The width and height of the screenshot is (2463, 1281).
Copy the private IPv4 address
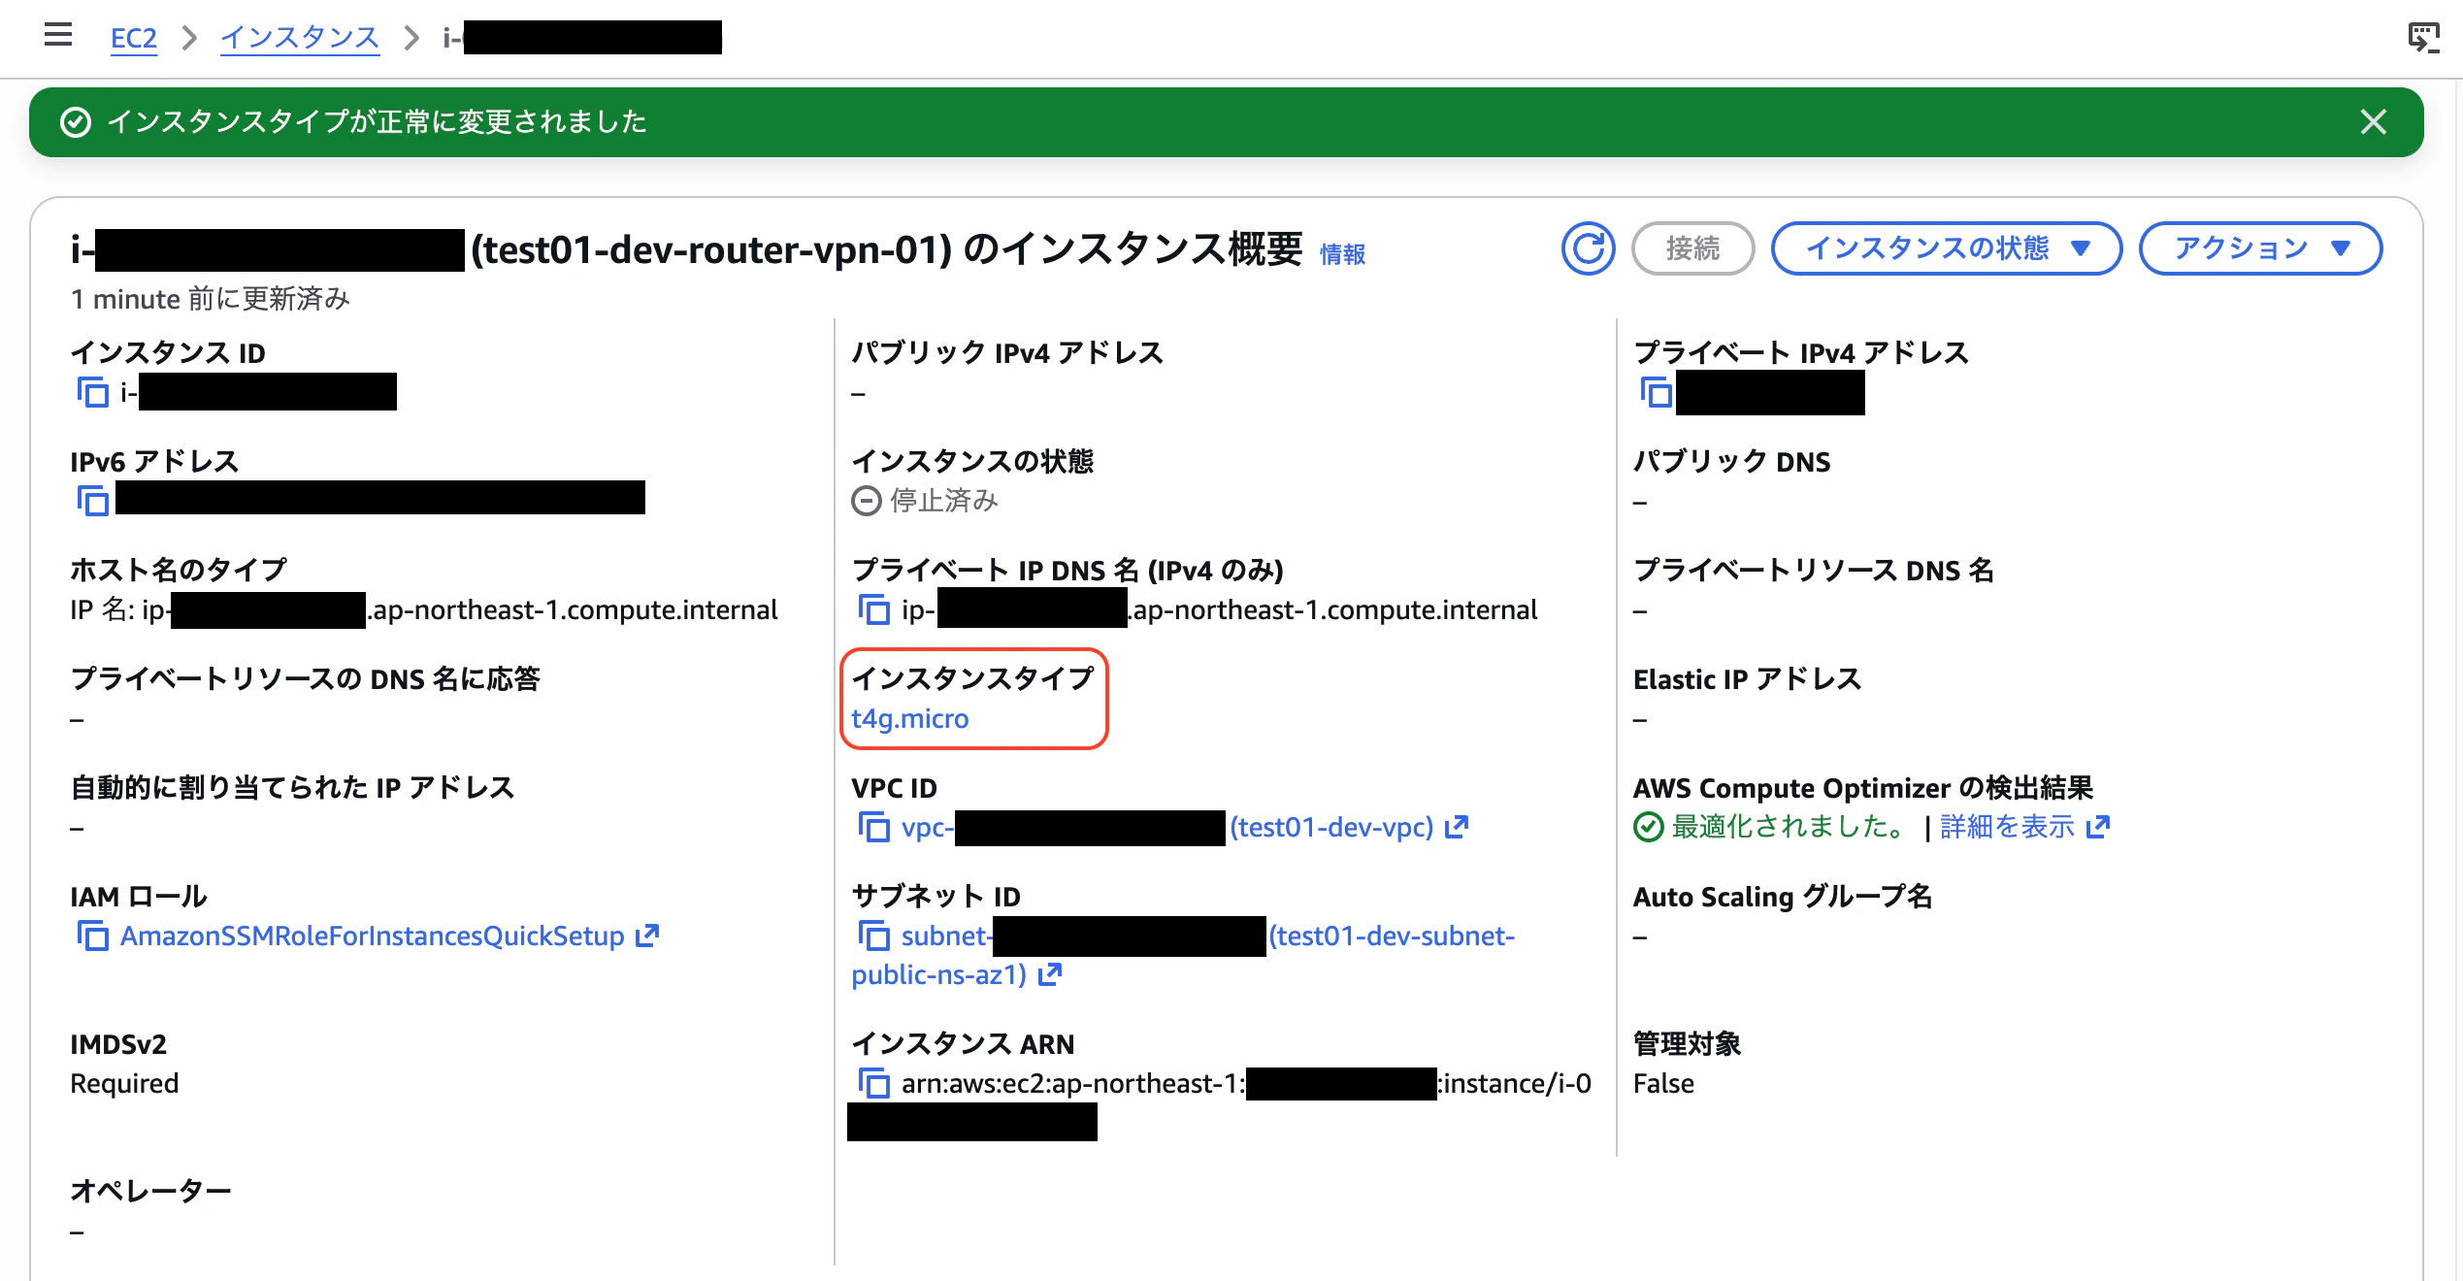click(1655, 393)
